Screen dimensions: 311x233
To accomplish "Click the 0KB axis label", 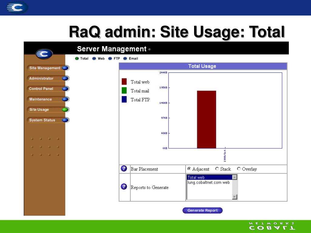I will coord(165,148).
